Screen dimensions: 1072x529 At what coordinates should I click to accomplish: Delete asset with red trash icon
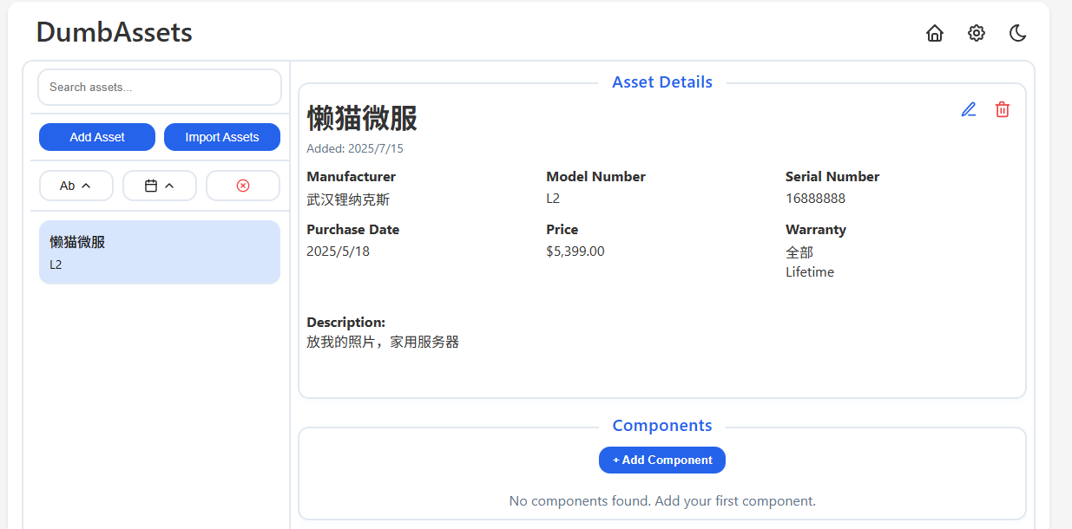[x=1003, y=109]
